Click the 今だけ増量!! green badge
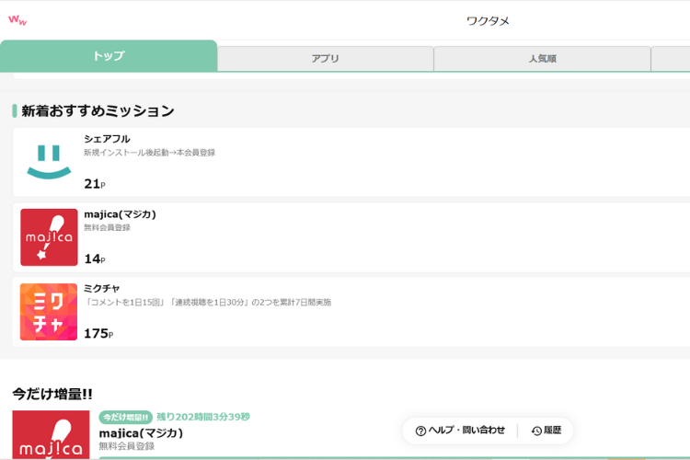This screenshot has height=460, width=690. point(126,417)
